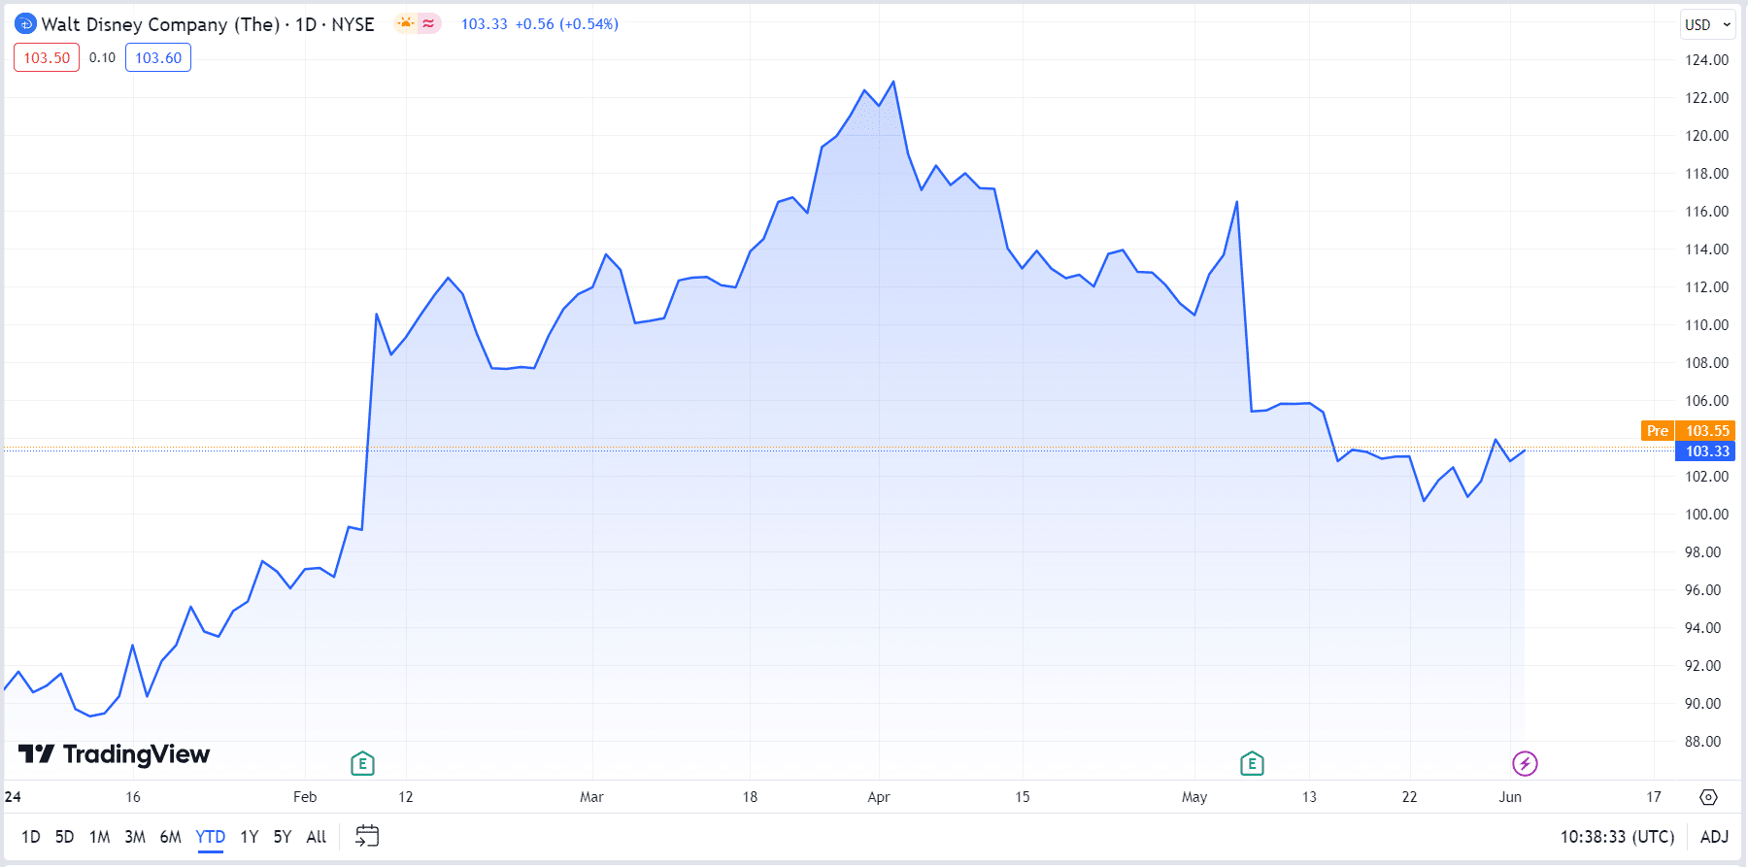This screenshot has height=867, width=1748.
Task: Open chart scale settings gear icon
Action: (1708, 797)
